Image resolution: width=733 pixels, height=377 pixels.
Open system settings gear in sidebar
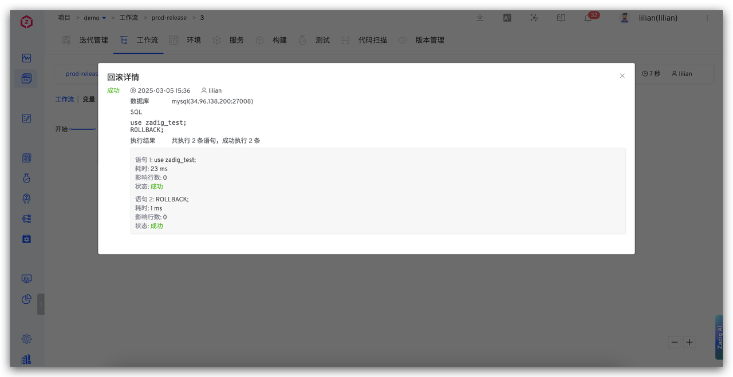pyautogui.click(x=26, y=339)
